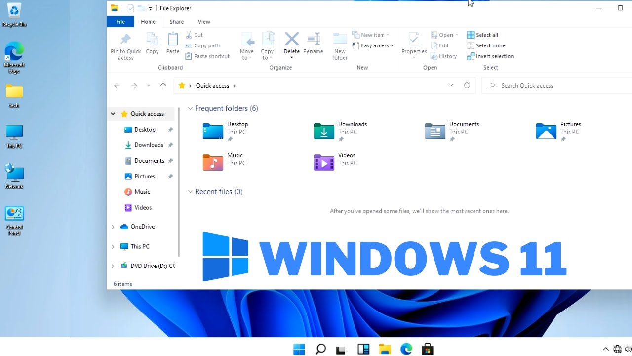This screenshot has width=632, height=356.
Task: Expand the DVD Drive (D:) node
Action: [113, 266]
